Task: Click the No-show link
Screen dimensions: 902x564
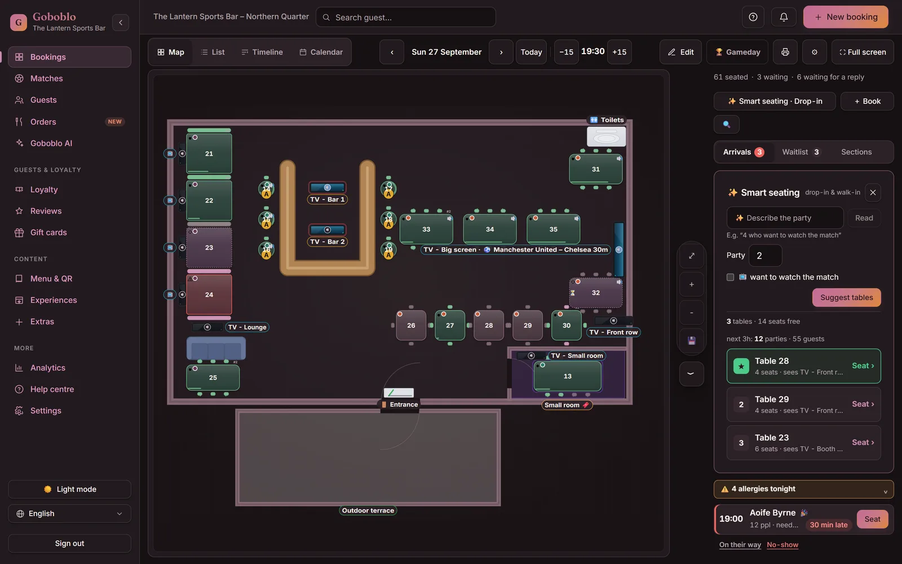Action: [x=782, y=545]
